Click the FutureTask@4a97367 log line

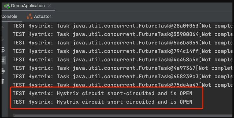coord(122,68)
